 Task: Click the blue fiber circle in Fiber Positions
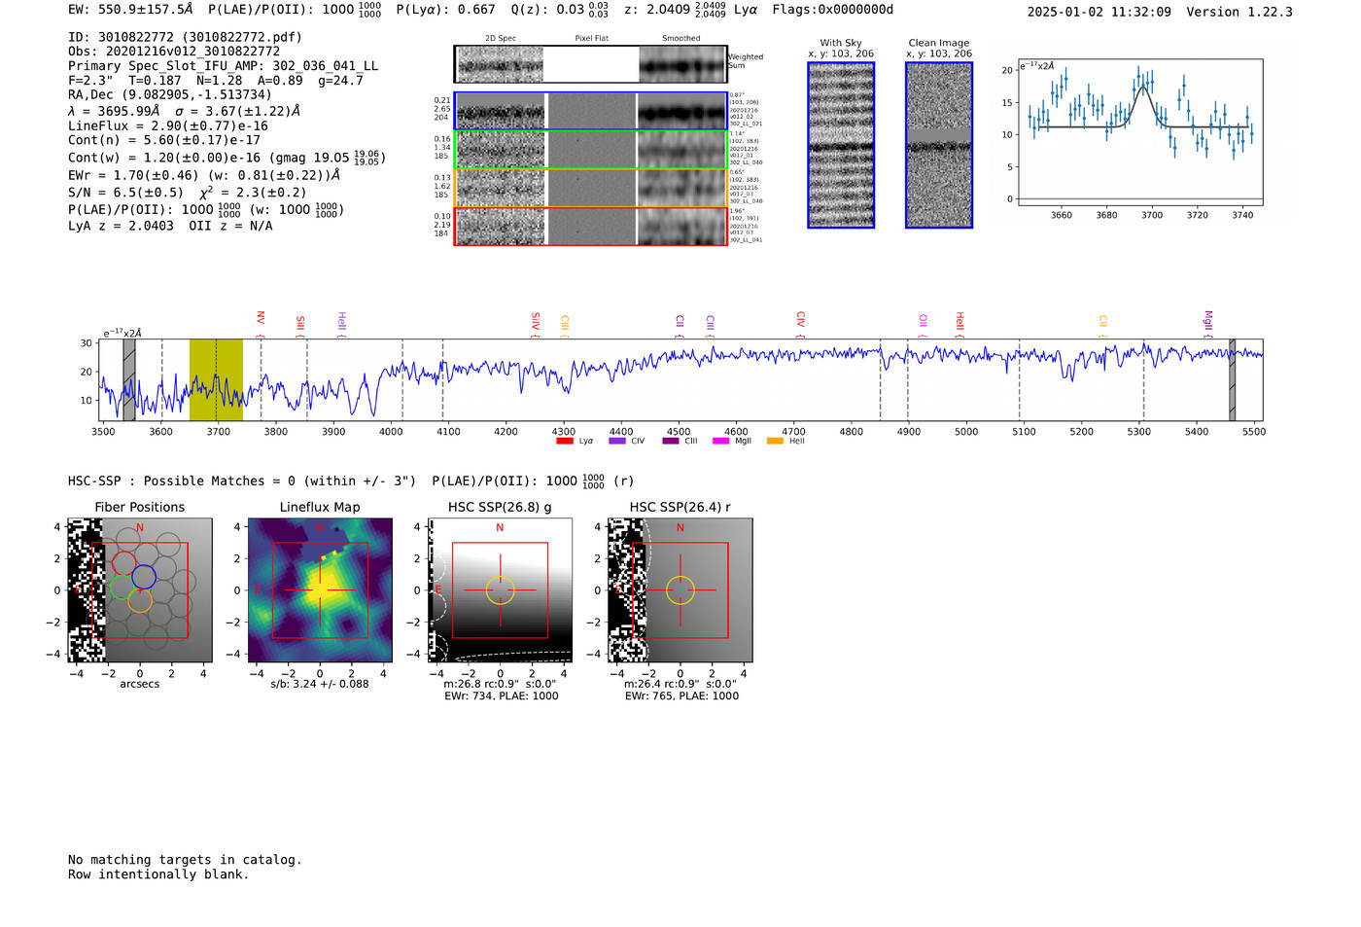144,577
